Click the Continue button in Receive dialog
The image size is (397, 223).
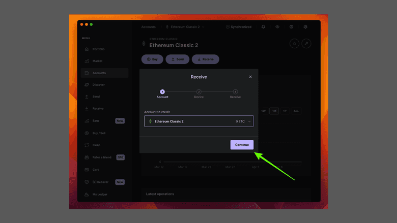[x=242, y=145]
